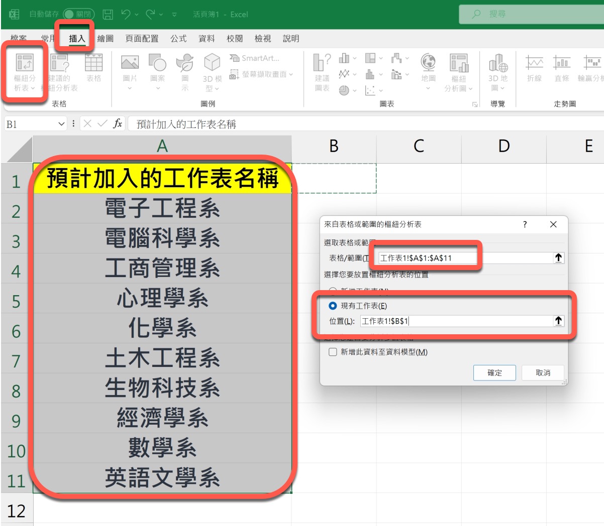
Task: Click the Maps (地圖) chart icon
Action: coord(428,64)
